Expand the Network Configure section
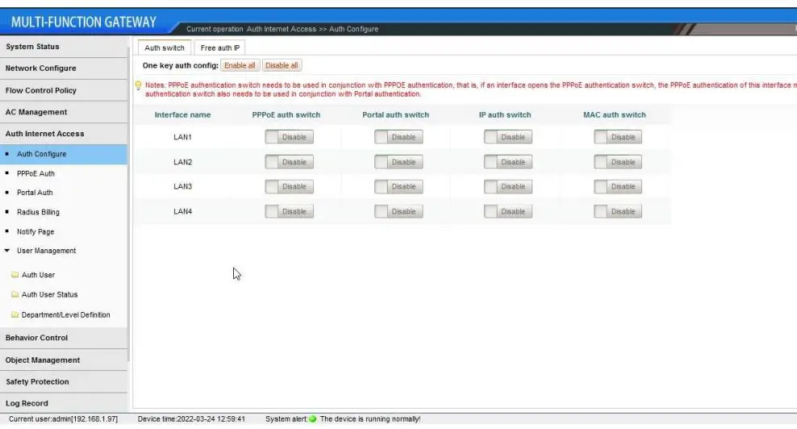This screenshot has width=797, height=429. (64, 68)
